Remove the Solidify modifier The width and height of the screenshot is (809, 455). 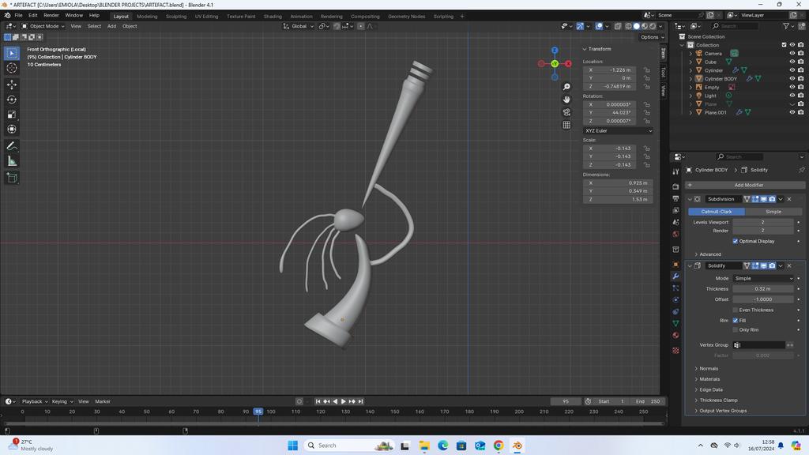pyautogui.click(x=789, y=265)
